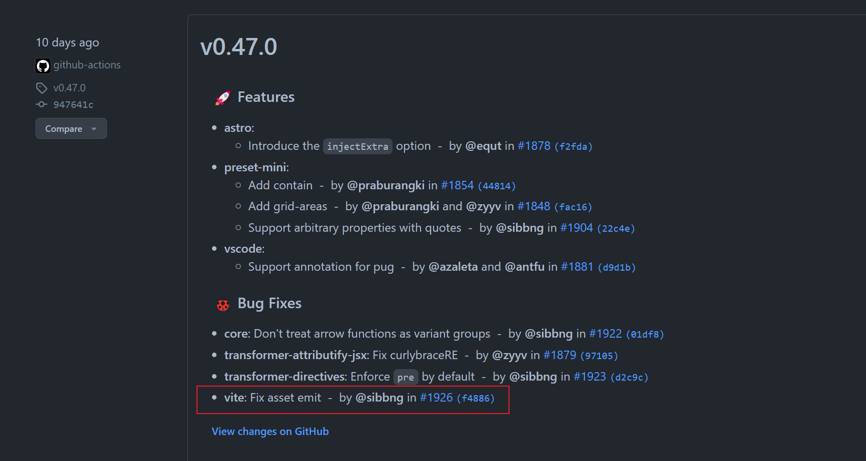Image resolution: width=866 pixels, height=461 pixels.
Task: Open pull request #1878
Action: tap(533, 145)
